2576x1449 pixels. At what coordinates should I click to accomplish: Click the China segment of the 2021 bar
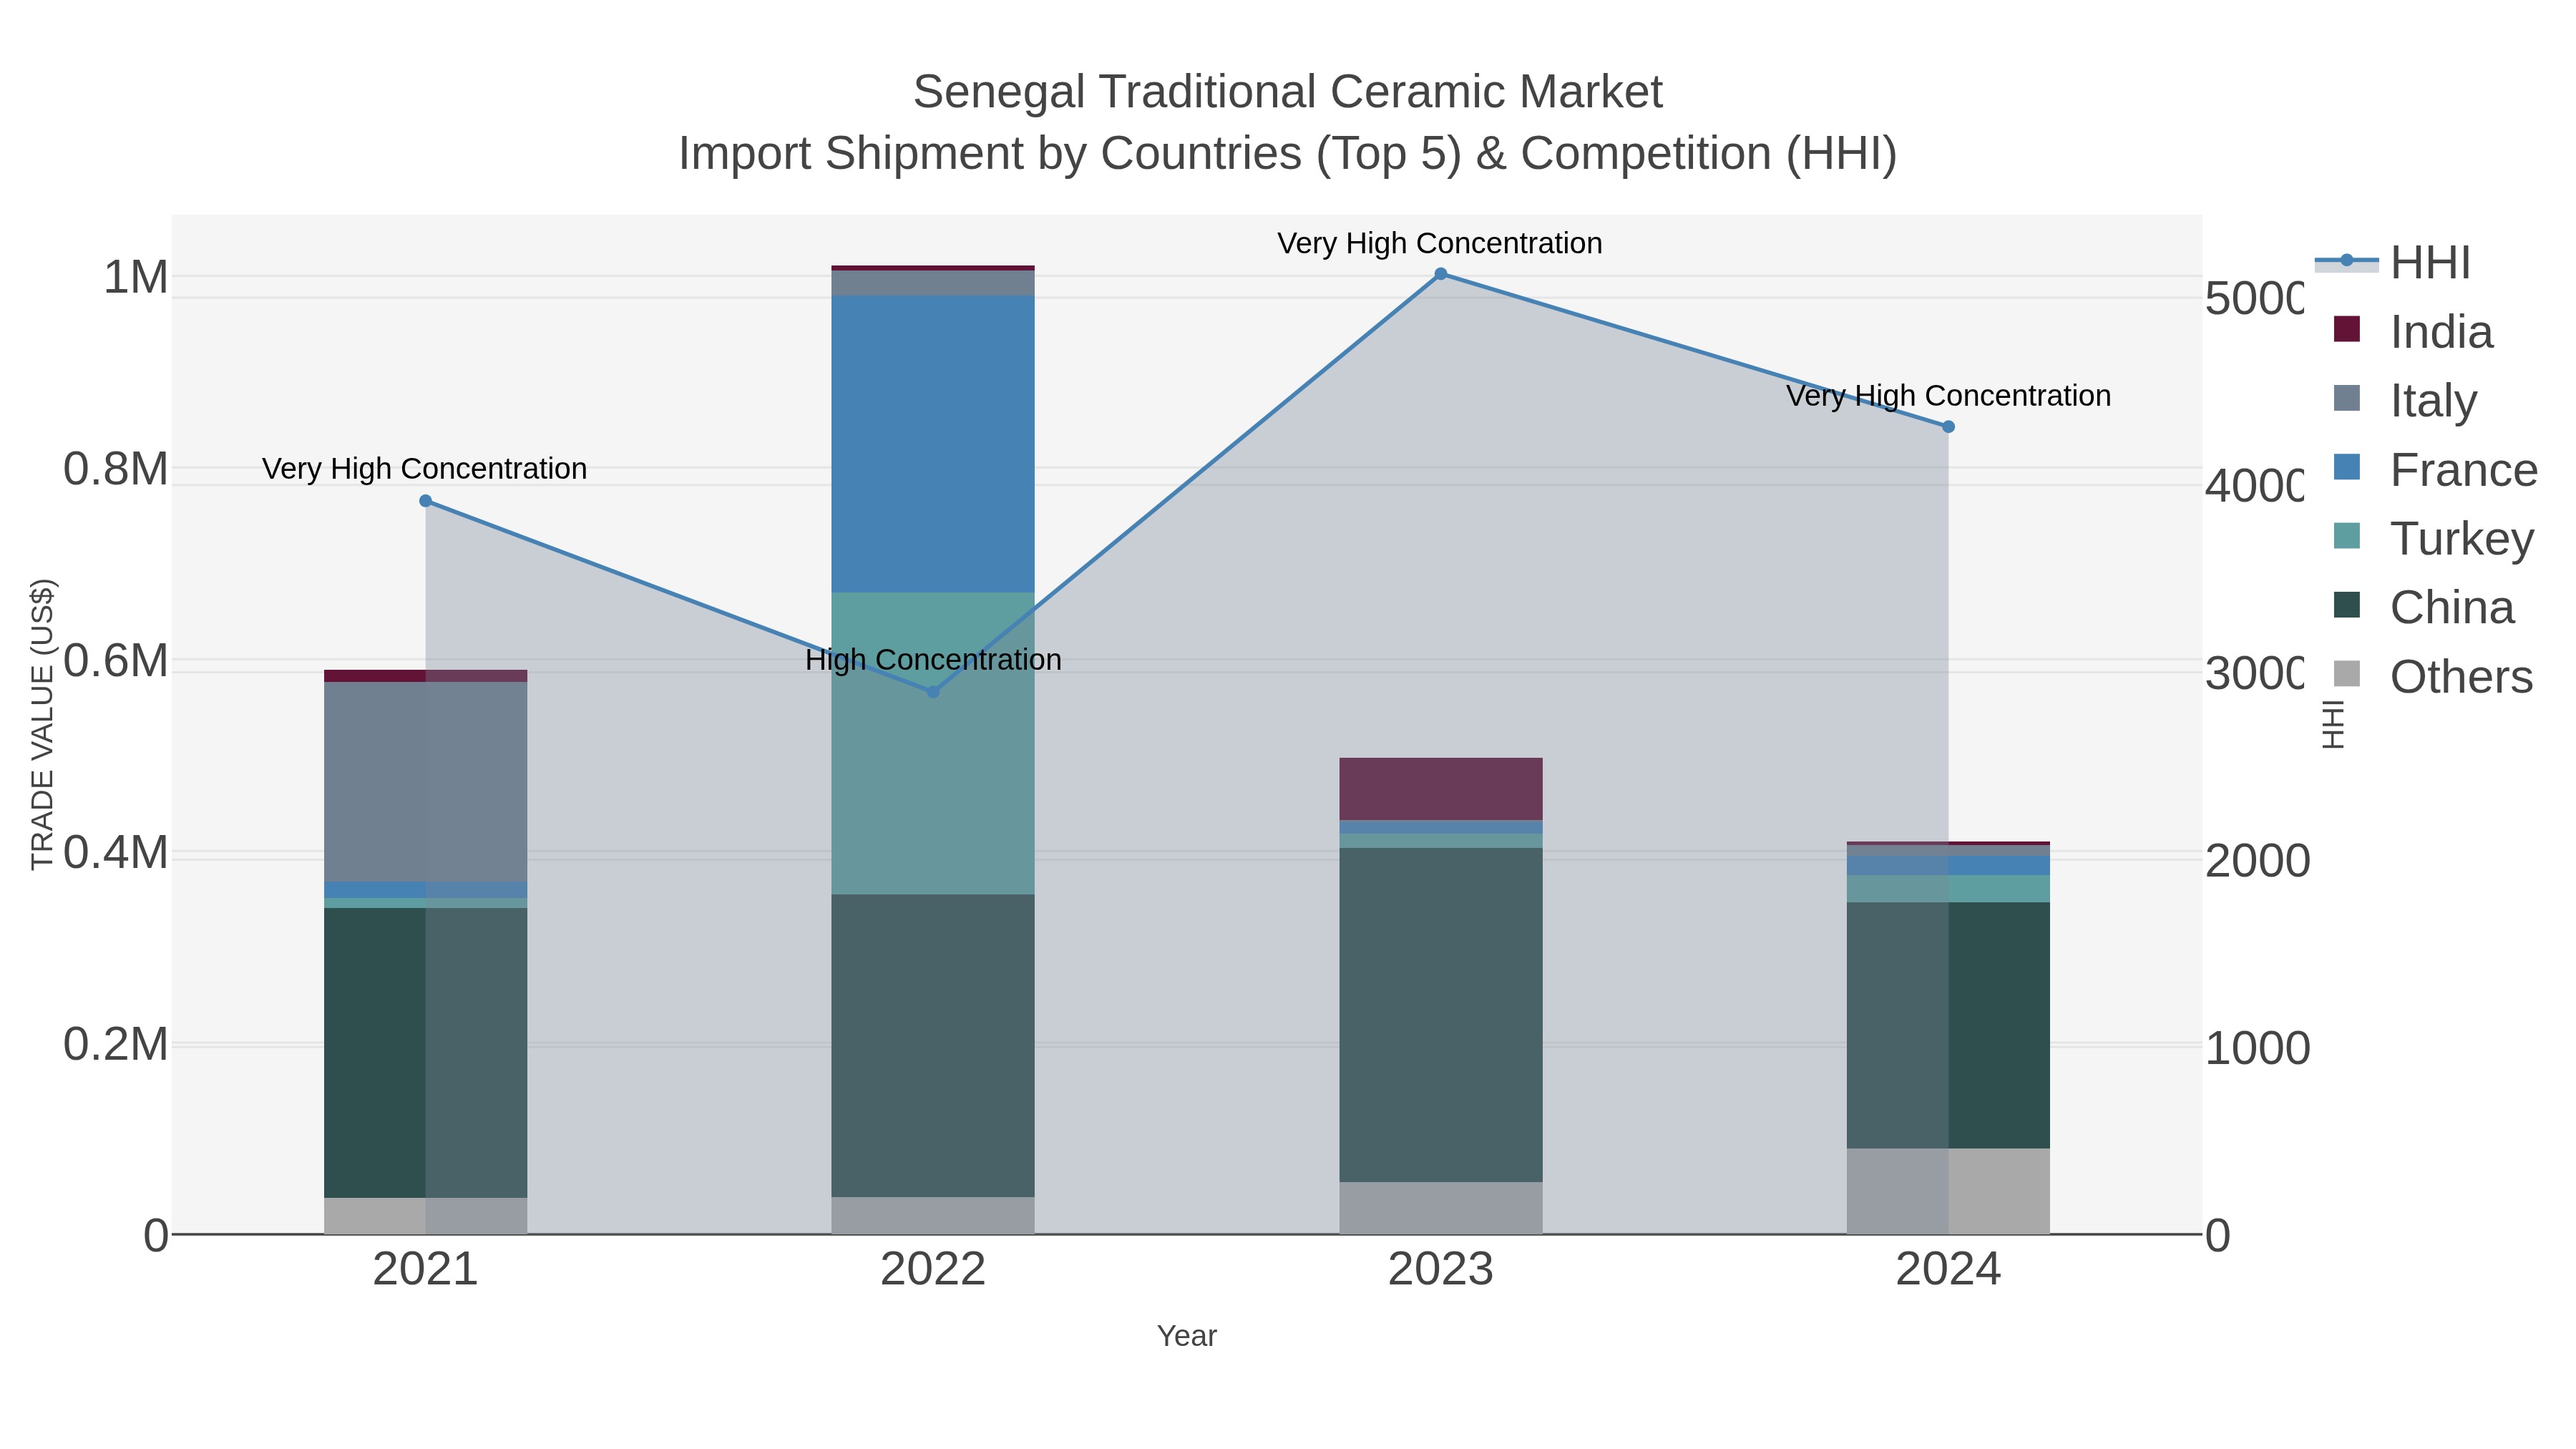(x=426, y=1053)
